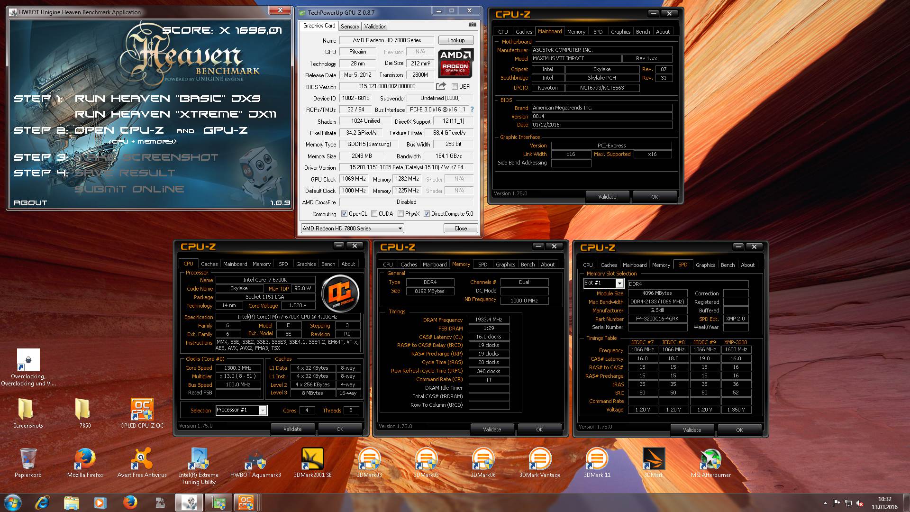
Task: Click the Part Number F4-3200C16-4GRK
Action: [x=657, y=319]
